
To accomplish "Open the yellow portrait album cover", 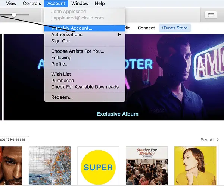I will [x=195, y=166].
